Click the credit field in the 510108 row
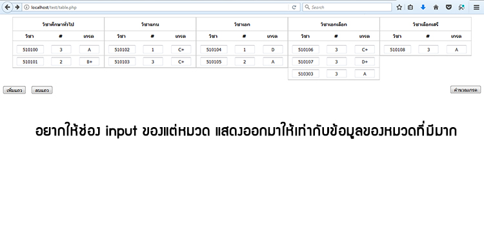484x240 pixels. (x=429, y=50)
